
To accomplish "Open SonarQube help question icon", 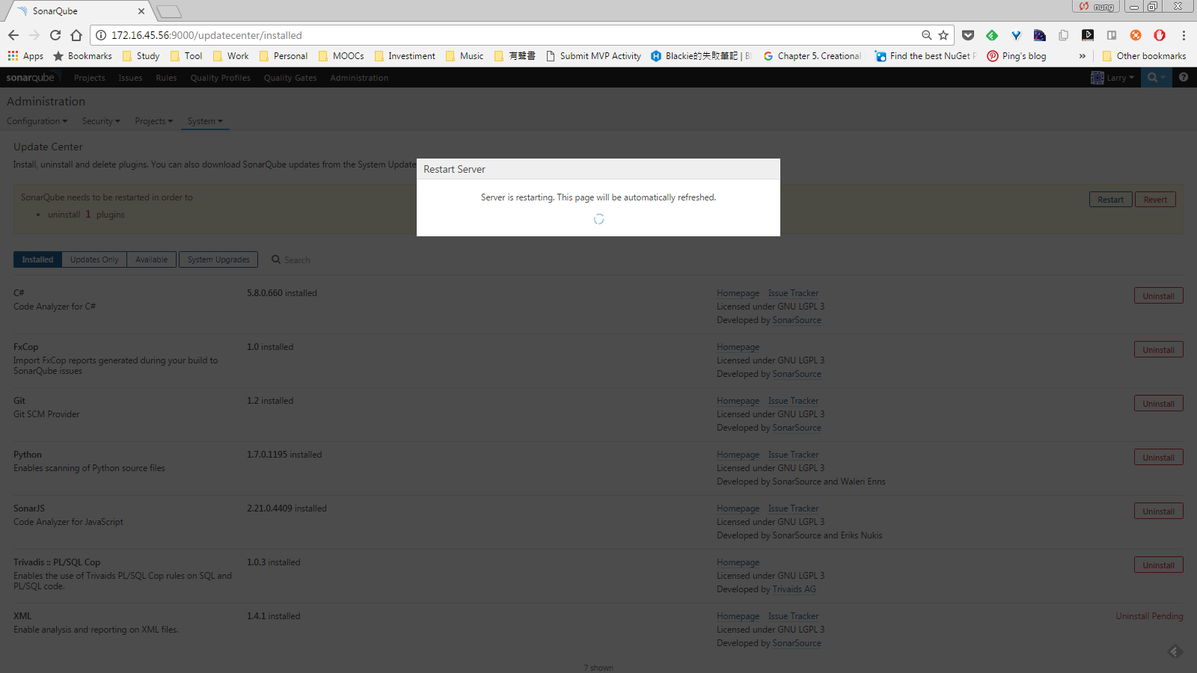I will (x=1184, y=77).
